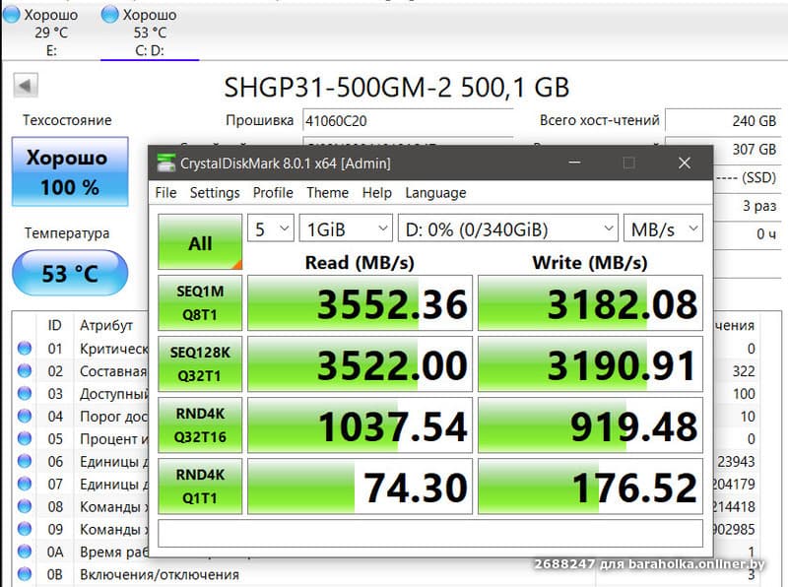Click the 307 GB host writes value

pyautogui.click(x=754, y=150)
